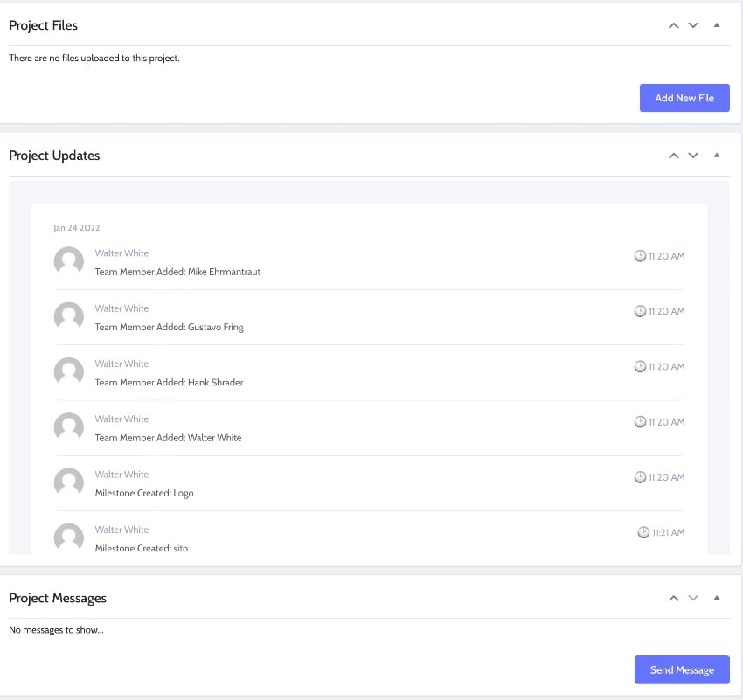
Task: Click the clock icon on the Hank Shrader update
Action: click(640, 366)
